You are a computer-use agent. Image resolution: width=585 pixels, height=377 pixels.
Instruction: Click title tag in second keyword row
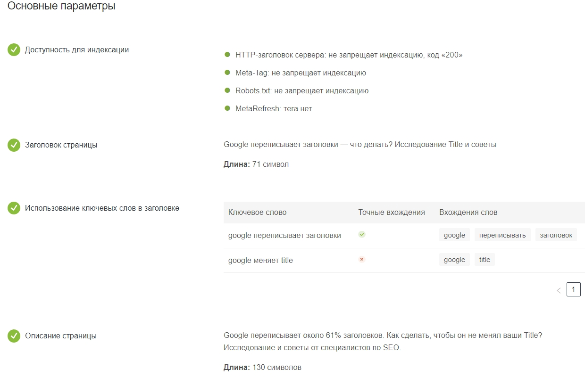(485, 260)
